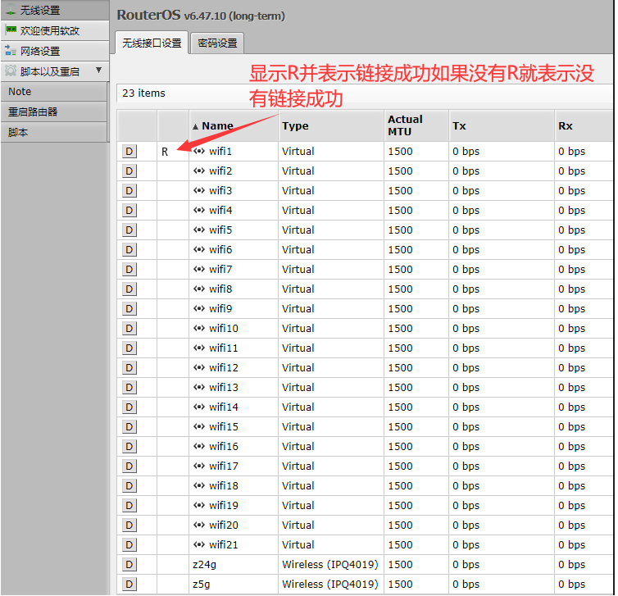The height and width of the screenshot is (596, 618).
Task: Click the virtual interface icon of wifi13
Action: click(199, 387)
